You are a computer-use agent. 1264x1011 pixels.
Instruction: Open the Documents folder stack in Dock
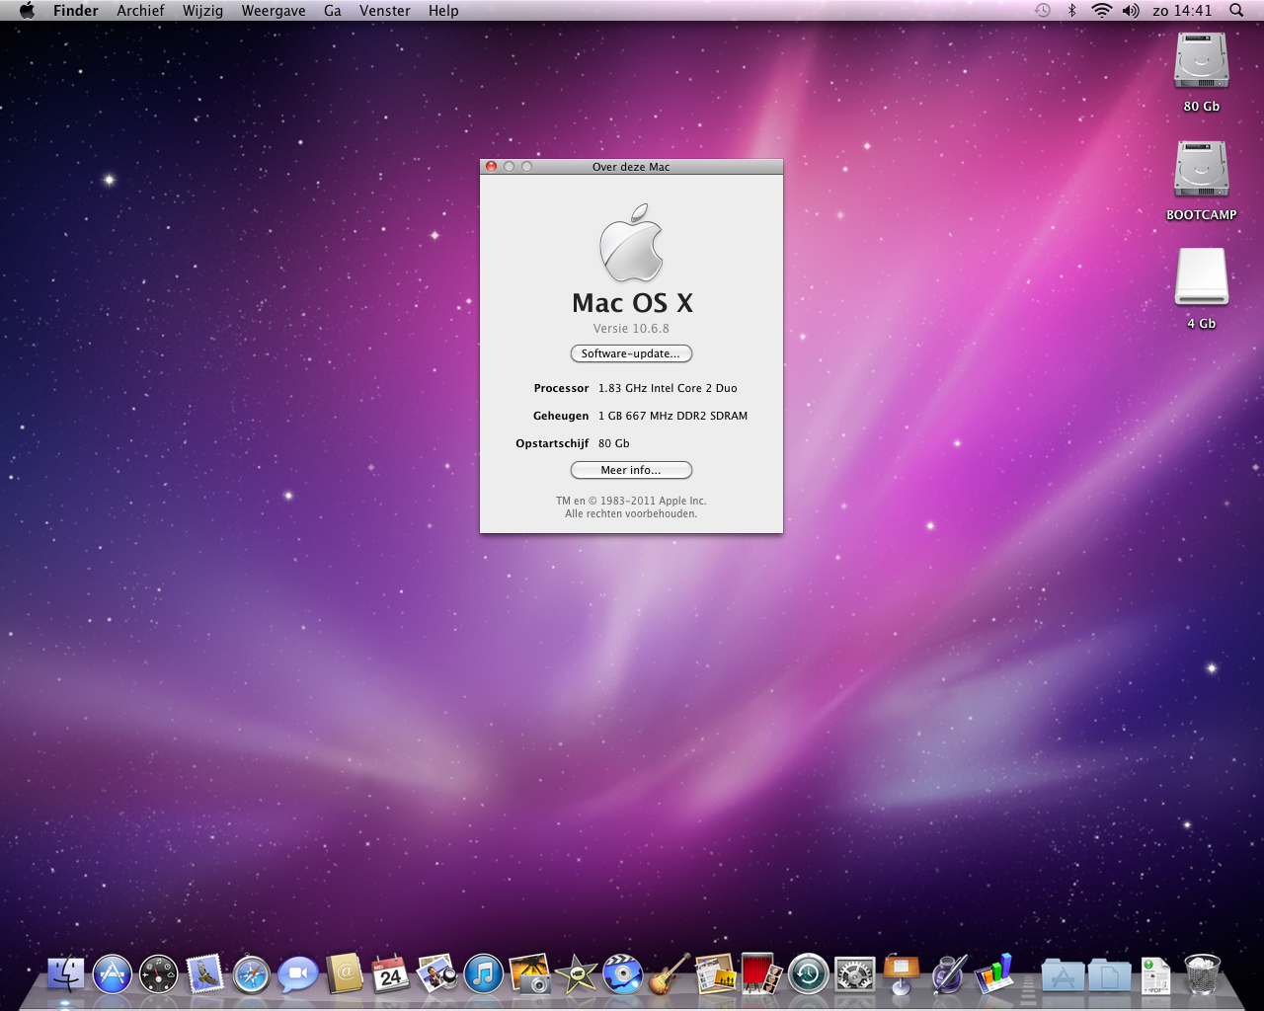coord(1109,974)
